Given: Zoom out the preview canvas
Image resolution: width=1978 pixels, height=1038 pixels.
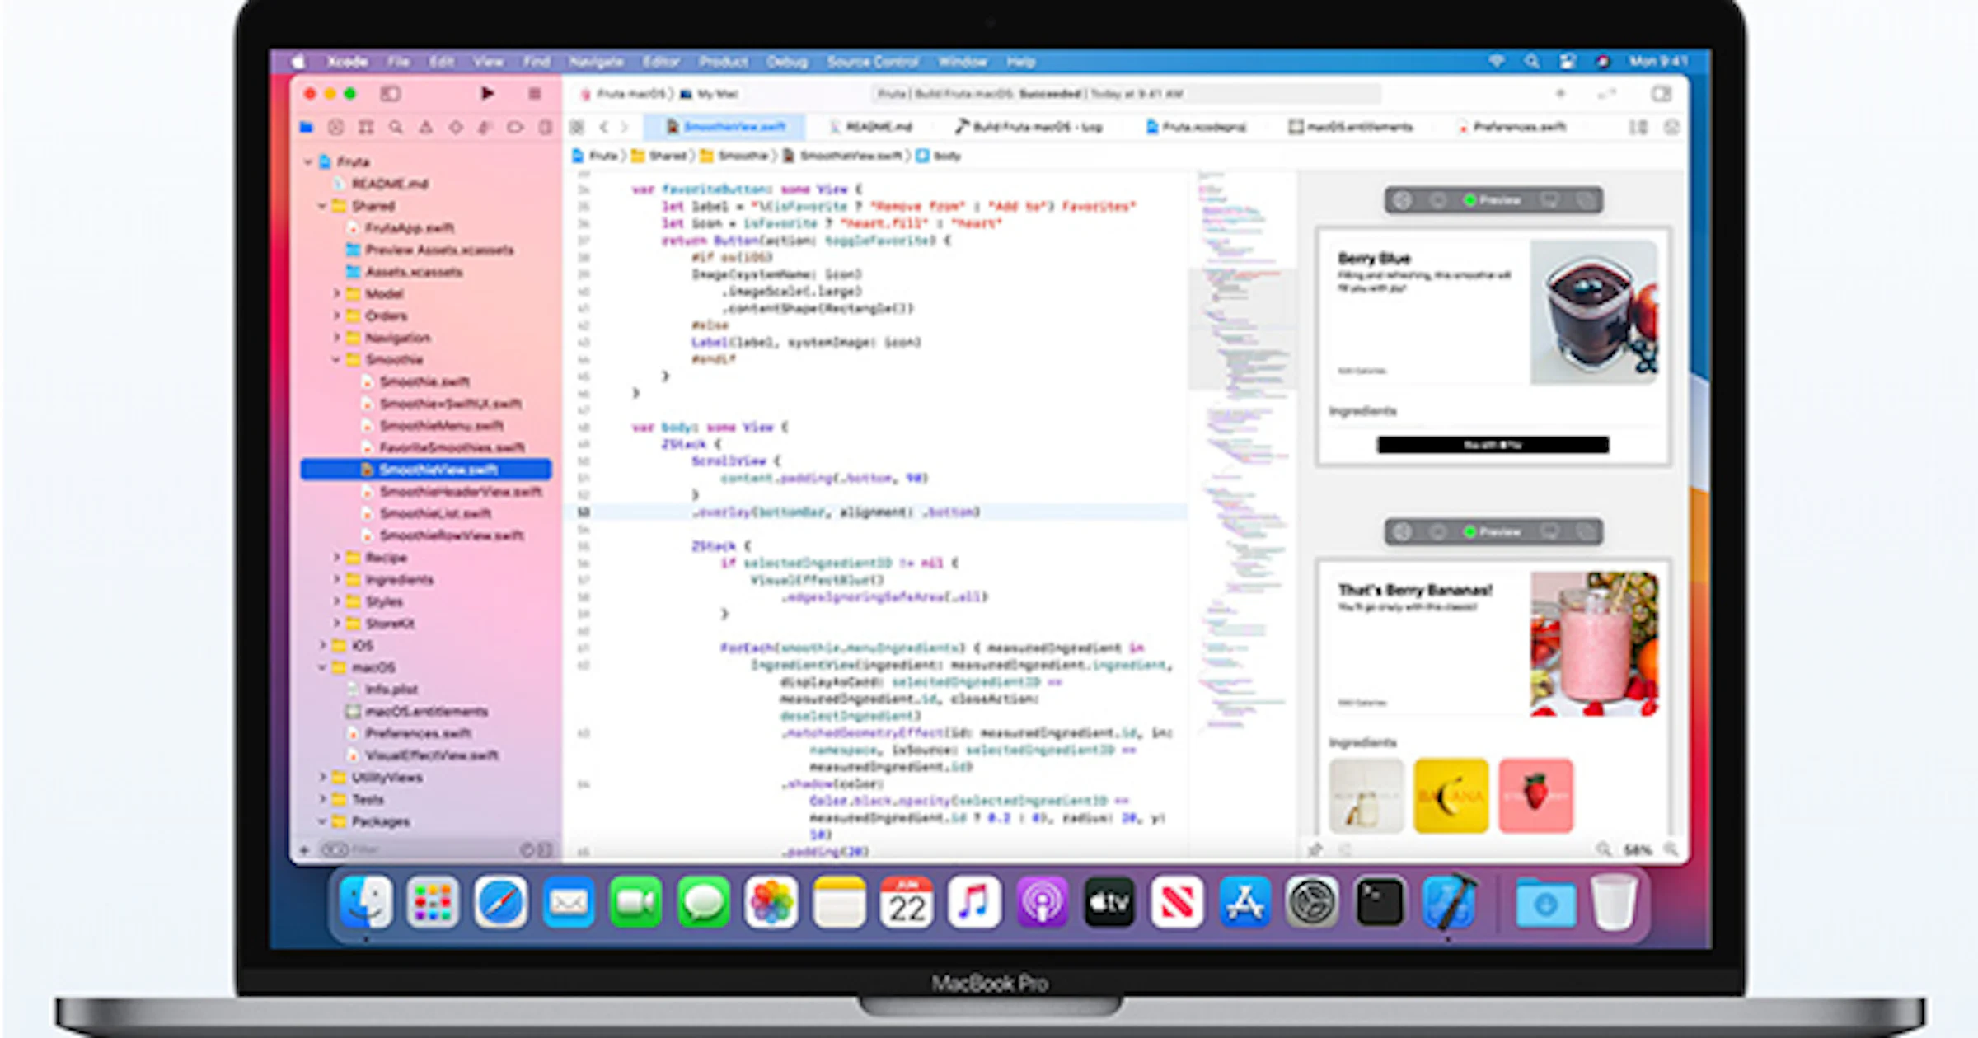Looking at the screenshot, I should (1603, 849).
